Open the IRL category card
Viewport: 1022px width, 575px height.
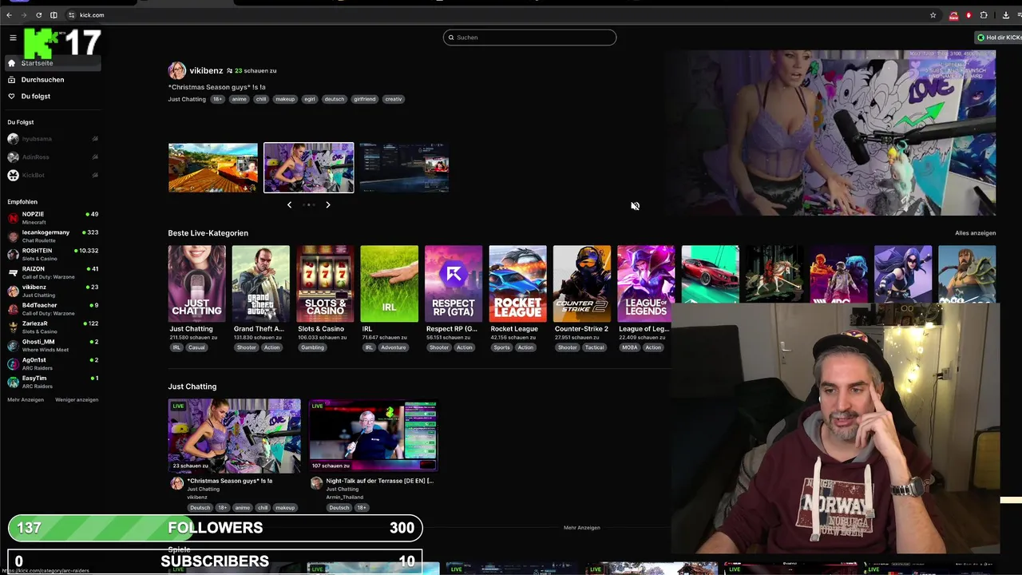(x=389, y=284)
